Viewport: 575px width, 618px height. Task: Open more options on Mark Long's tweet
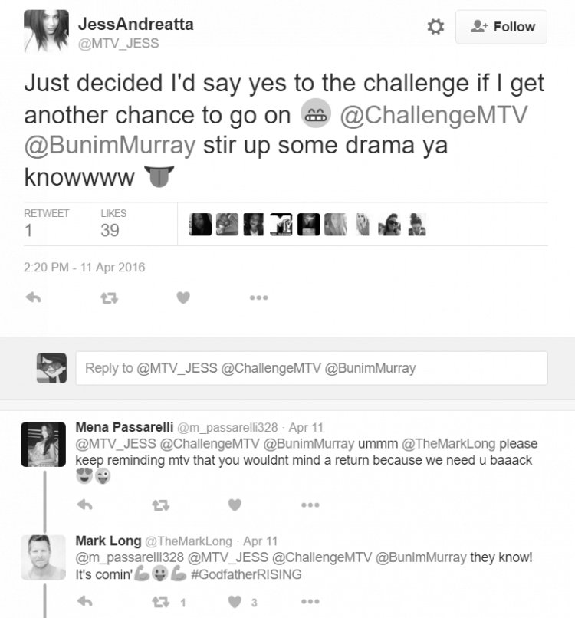point(310,601)
